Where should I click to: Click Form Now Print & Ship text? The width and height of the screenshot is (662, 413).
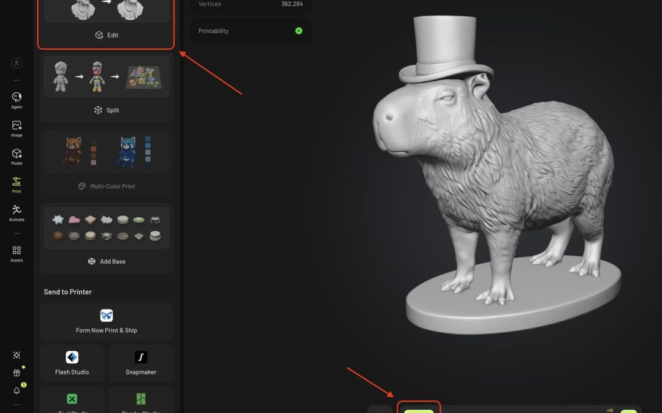tap(107, 330)
